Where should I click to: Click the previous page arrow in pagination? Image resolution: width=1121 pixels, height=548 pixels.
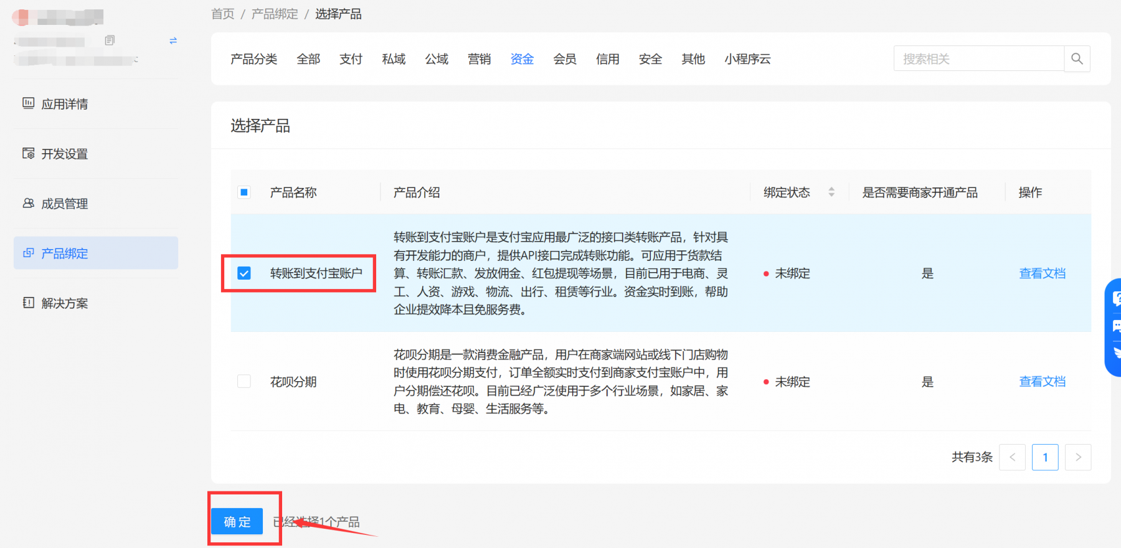[1012, 457]
